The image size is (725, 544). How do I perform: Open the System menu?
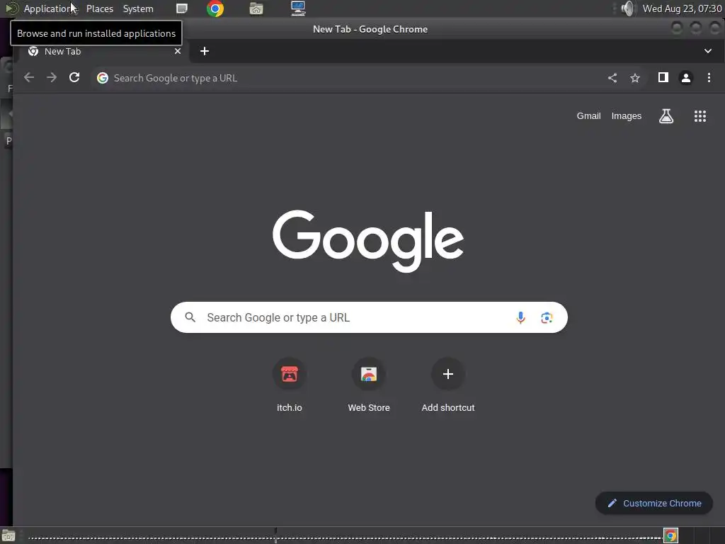coord(138,8)
